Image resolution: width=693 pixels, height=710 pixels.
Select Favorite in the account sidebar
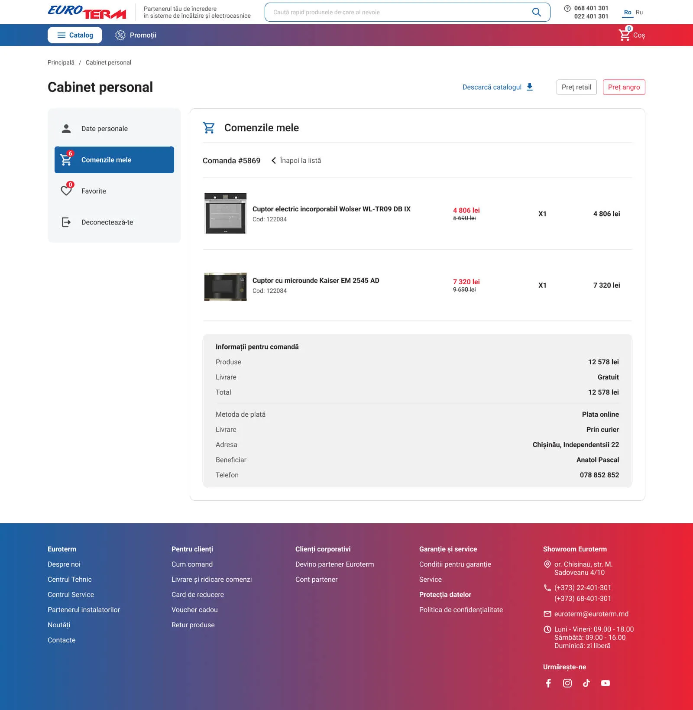pyautogui.click(x=94, y=191)
